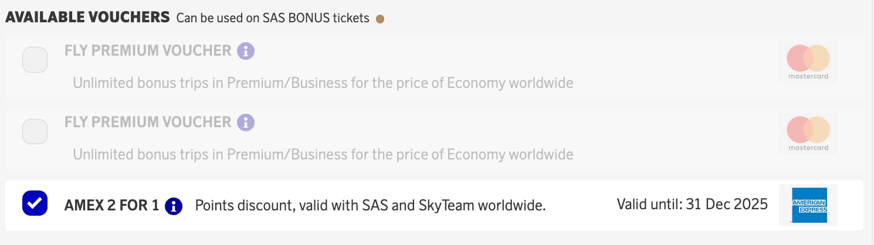Click the brown dot after SAS BONUS tickets

tap(380, 19)
